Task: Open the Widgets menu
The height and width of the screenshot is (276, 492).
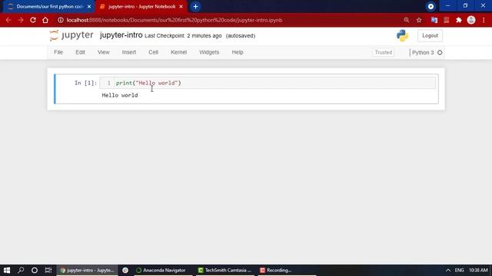Action: tap(209, 52)
